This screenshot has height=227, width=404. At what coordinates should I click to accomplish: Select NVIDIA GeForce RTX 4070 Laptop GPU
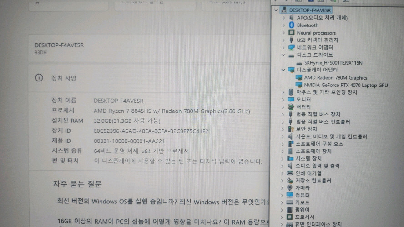346,85
